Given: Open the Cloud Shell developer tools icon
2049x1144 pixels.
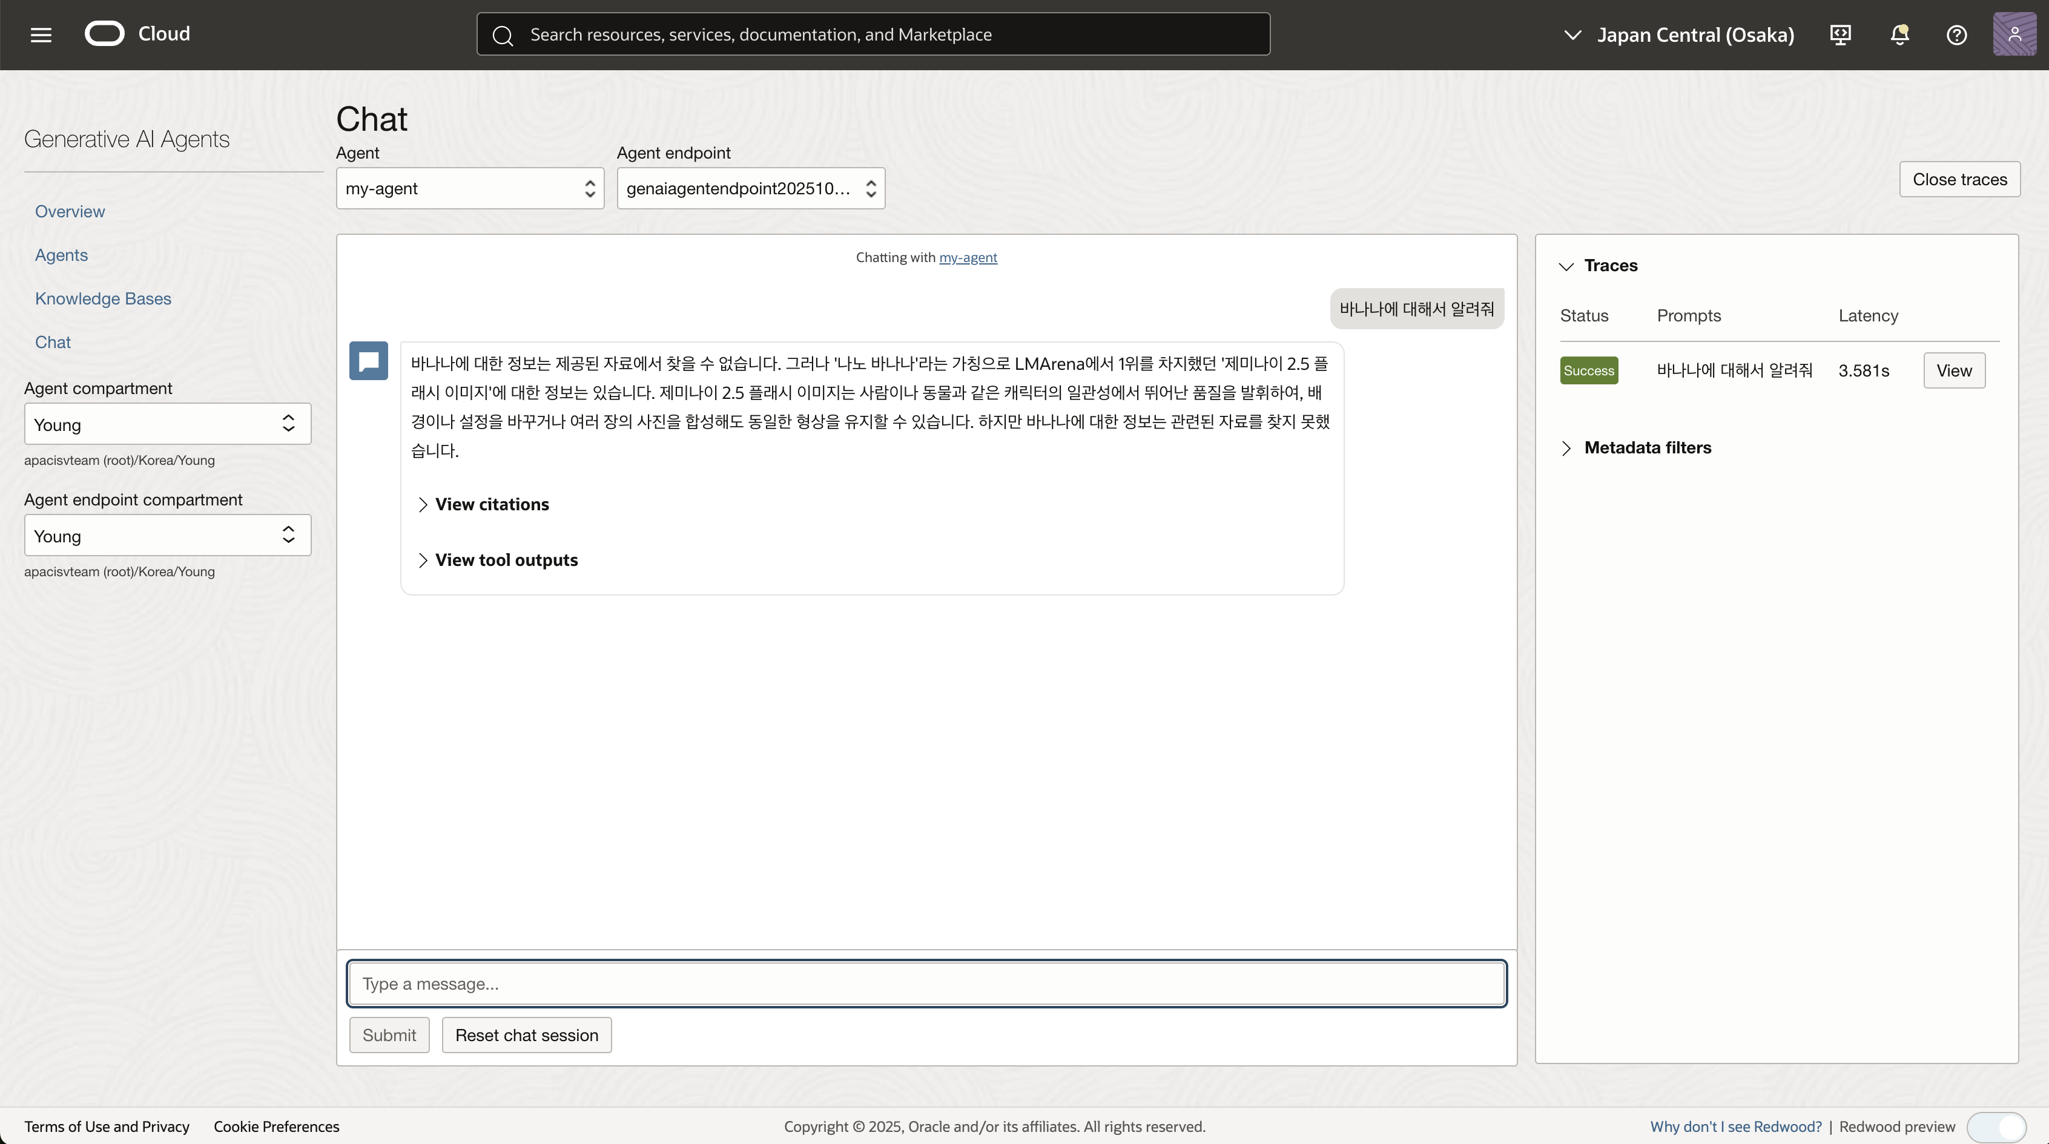Looking at the screenshot, I should point(1841,34).
